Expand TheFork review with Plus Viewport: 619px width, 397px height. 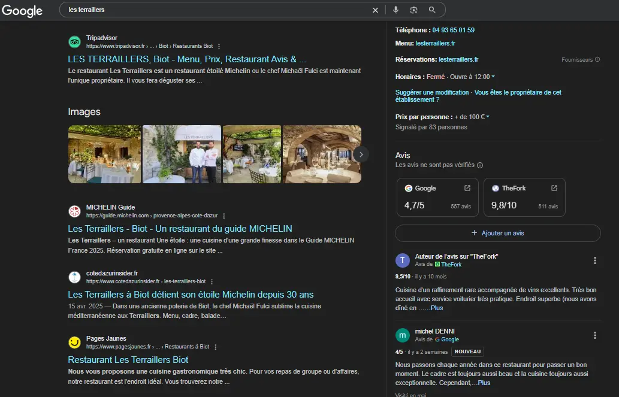(437, 308)
